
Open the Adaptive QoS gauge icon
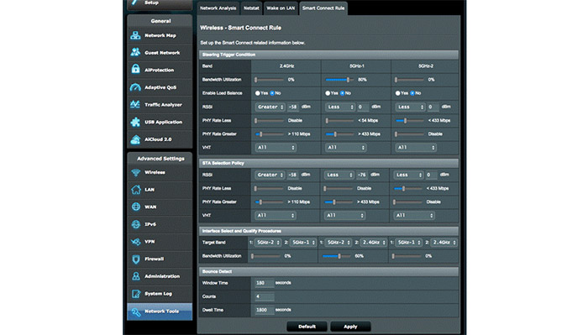135,87
